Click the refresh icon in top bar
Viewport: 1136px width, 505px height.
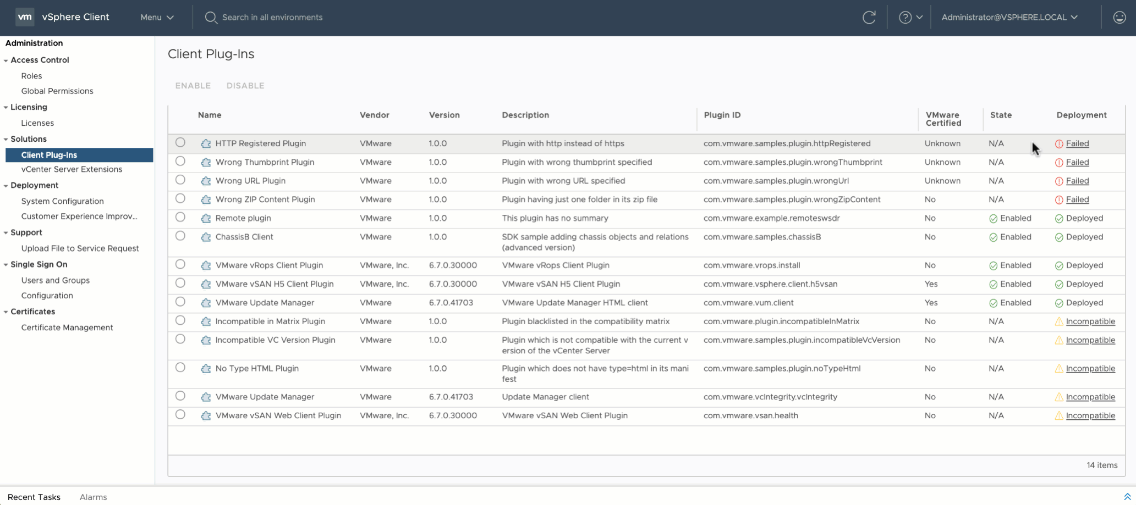(x=869, y=18)
